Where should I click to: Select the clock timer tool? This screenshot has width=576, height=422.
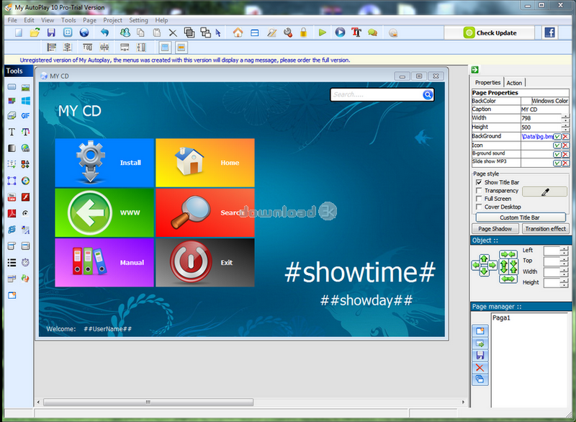(x=25, y=262)
